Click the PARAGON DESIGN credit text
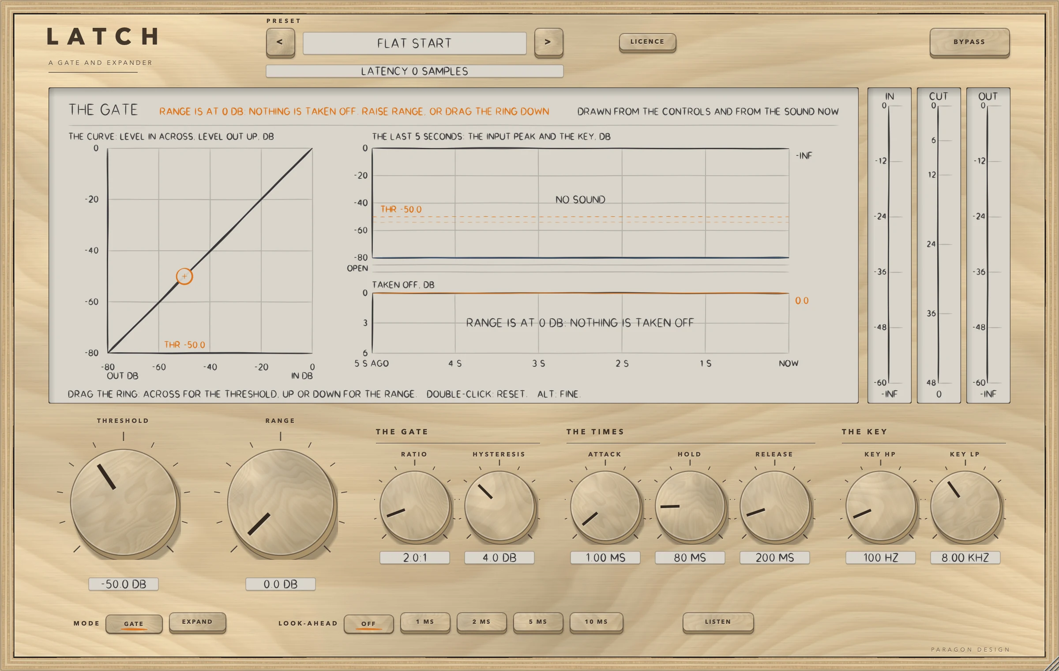 tap(970, 649)
